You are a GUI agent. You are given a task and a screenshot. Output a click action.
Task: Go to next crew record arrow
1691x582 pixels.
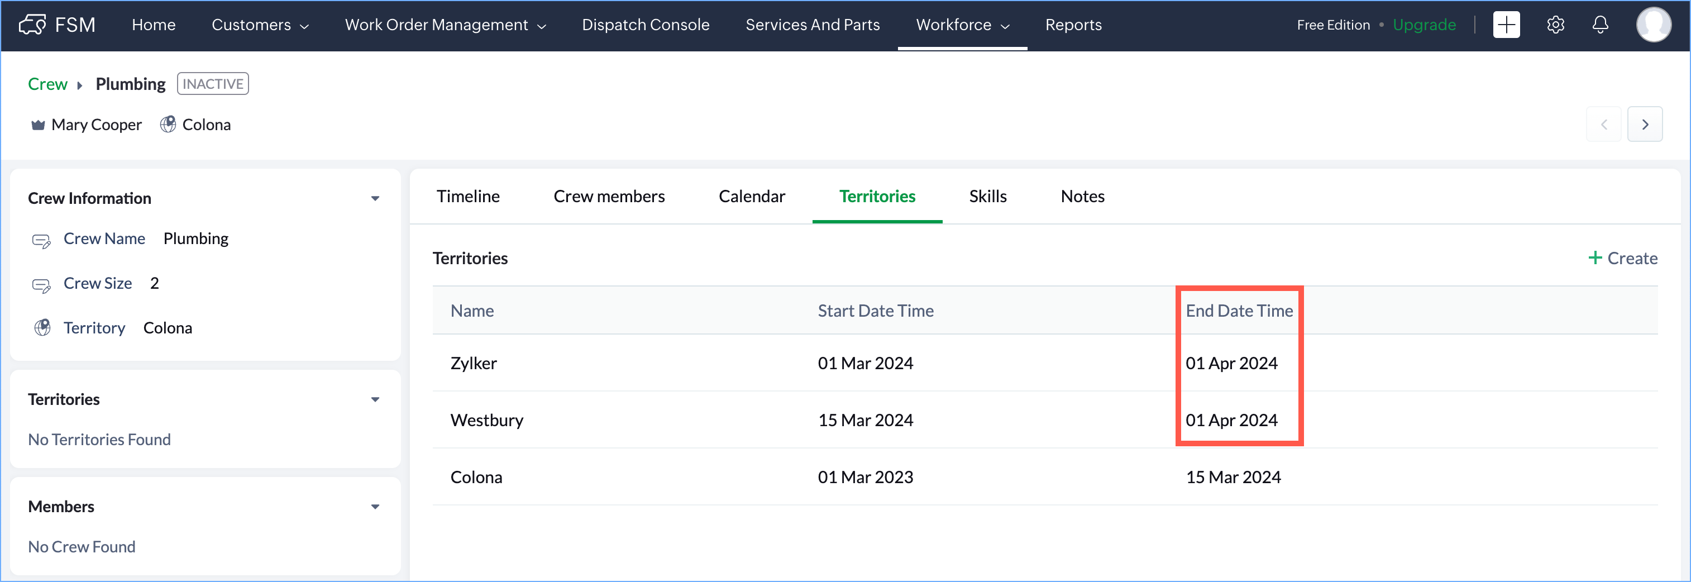click(1645, 124)
